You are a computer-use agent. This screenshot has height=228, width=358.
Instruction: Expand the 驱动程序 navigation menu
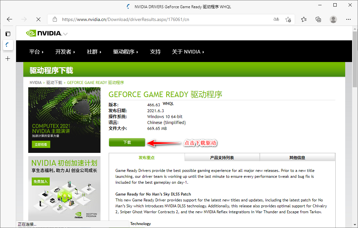pos(125,52)
